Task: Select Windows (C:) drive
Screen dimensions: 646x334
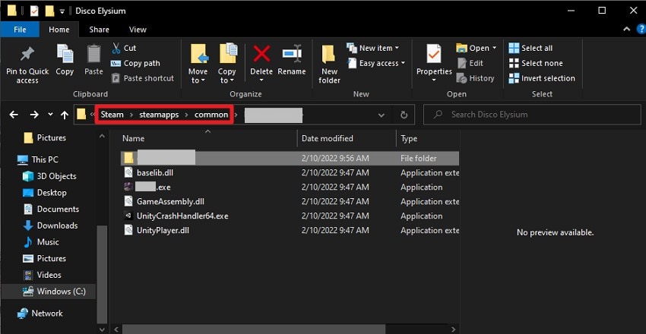Action: (49, 291)
